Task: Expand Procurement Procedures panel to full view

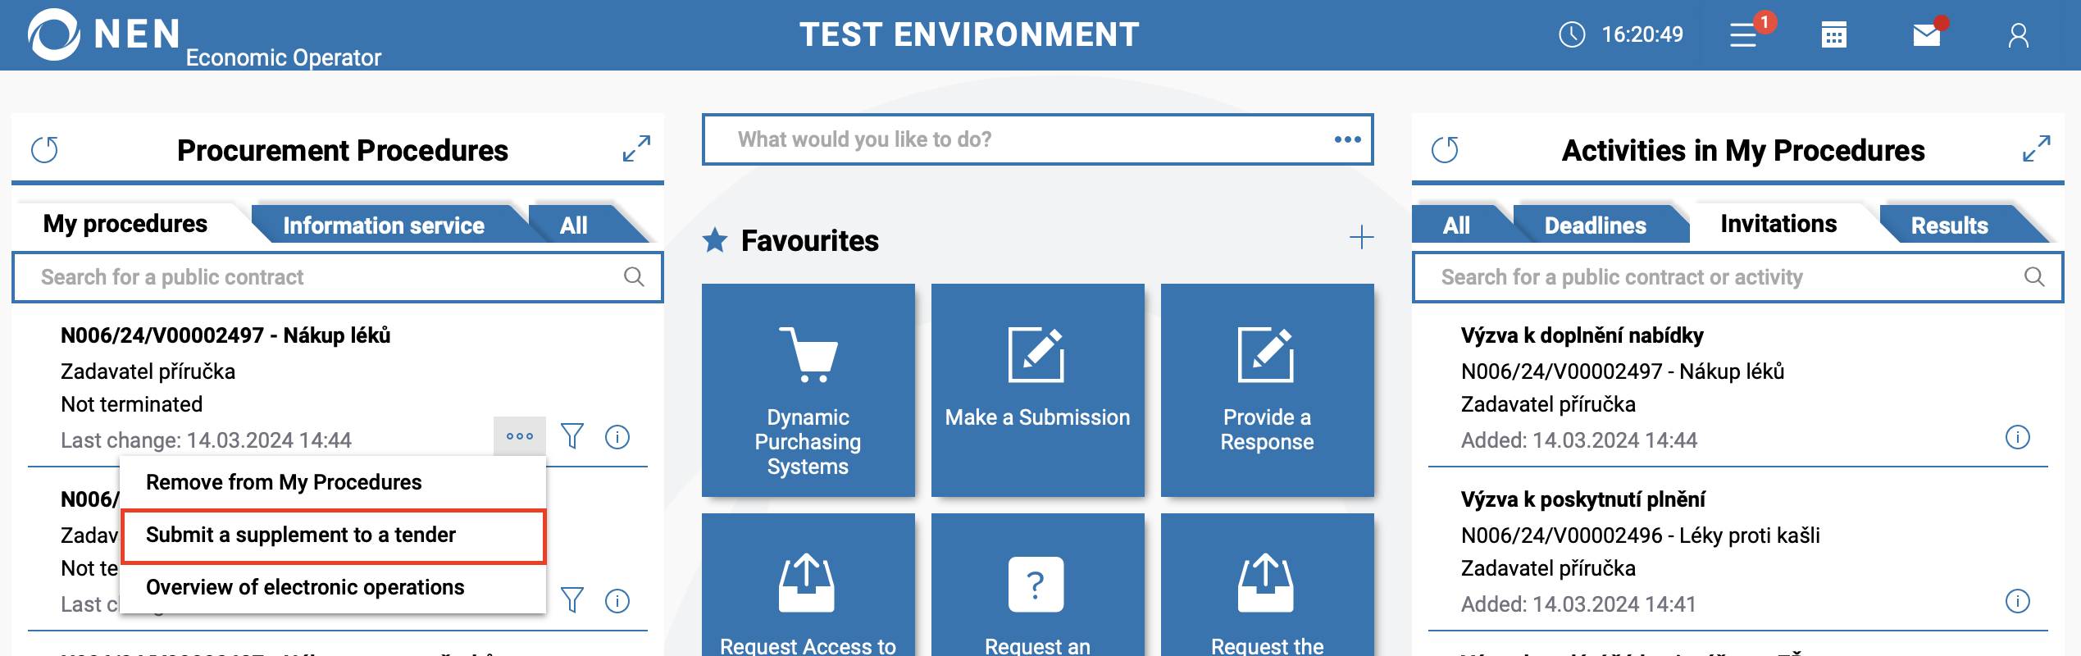Action: 636,148
